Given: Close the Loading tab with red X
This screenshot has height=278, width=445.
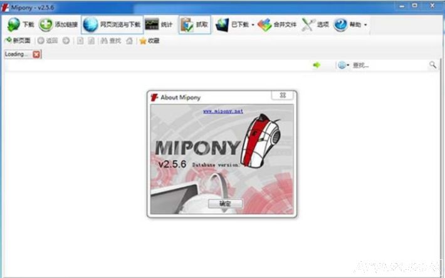Looking at the screenshot, I should [x=36, y=54].
